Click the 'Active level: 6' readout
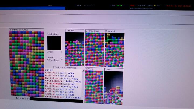Screen dimensions: 194x109 [54, 60]
